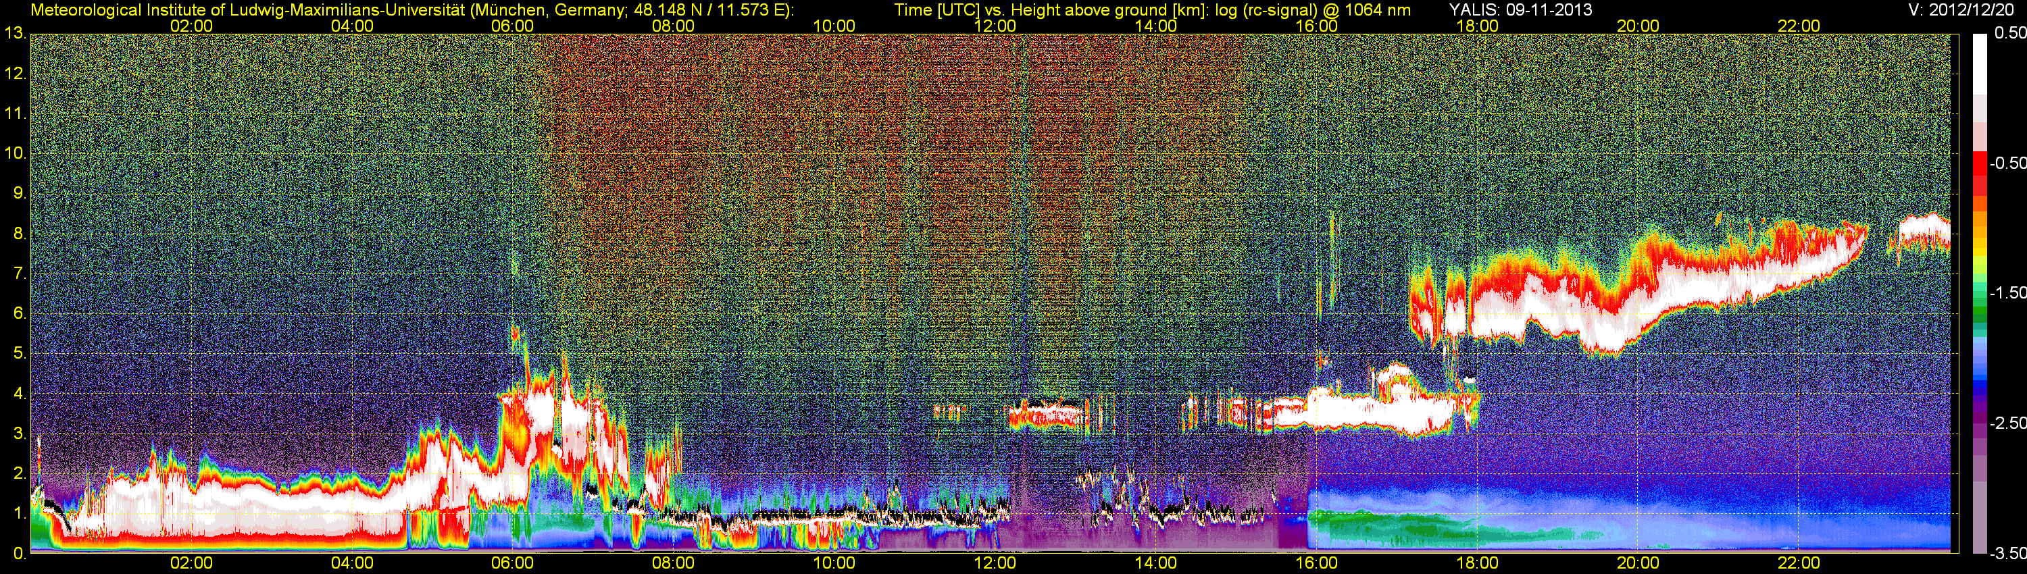
Task: Click the 5 km height axis label
Action: click(x=19, y=354)
